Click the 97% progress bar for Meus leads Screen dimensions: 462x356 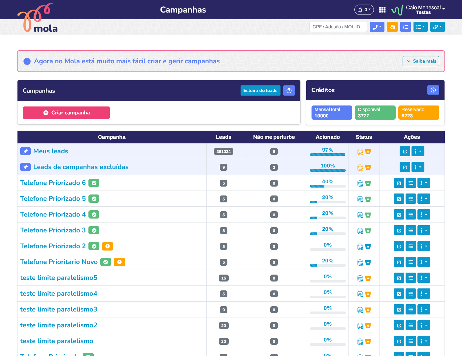pyautogui.click(x=327, y=154)
